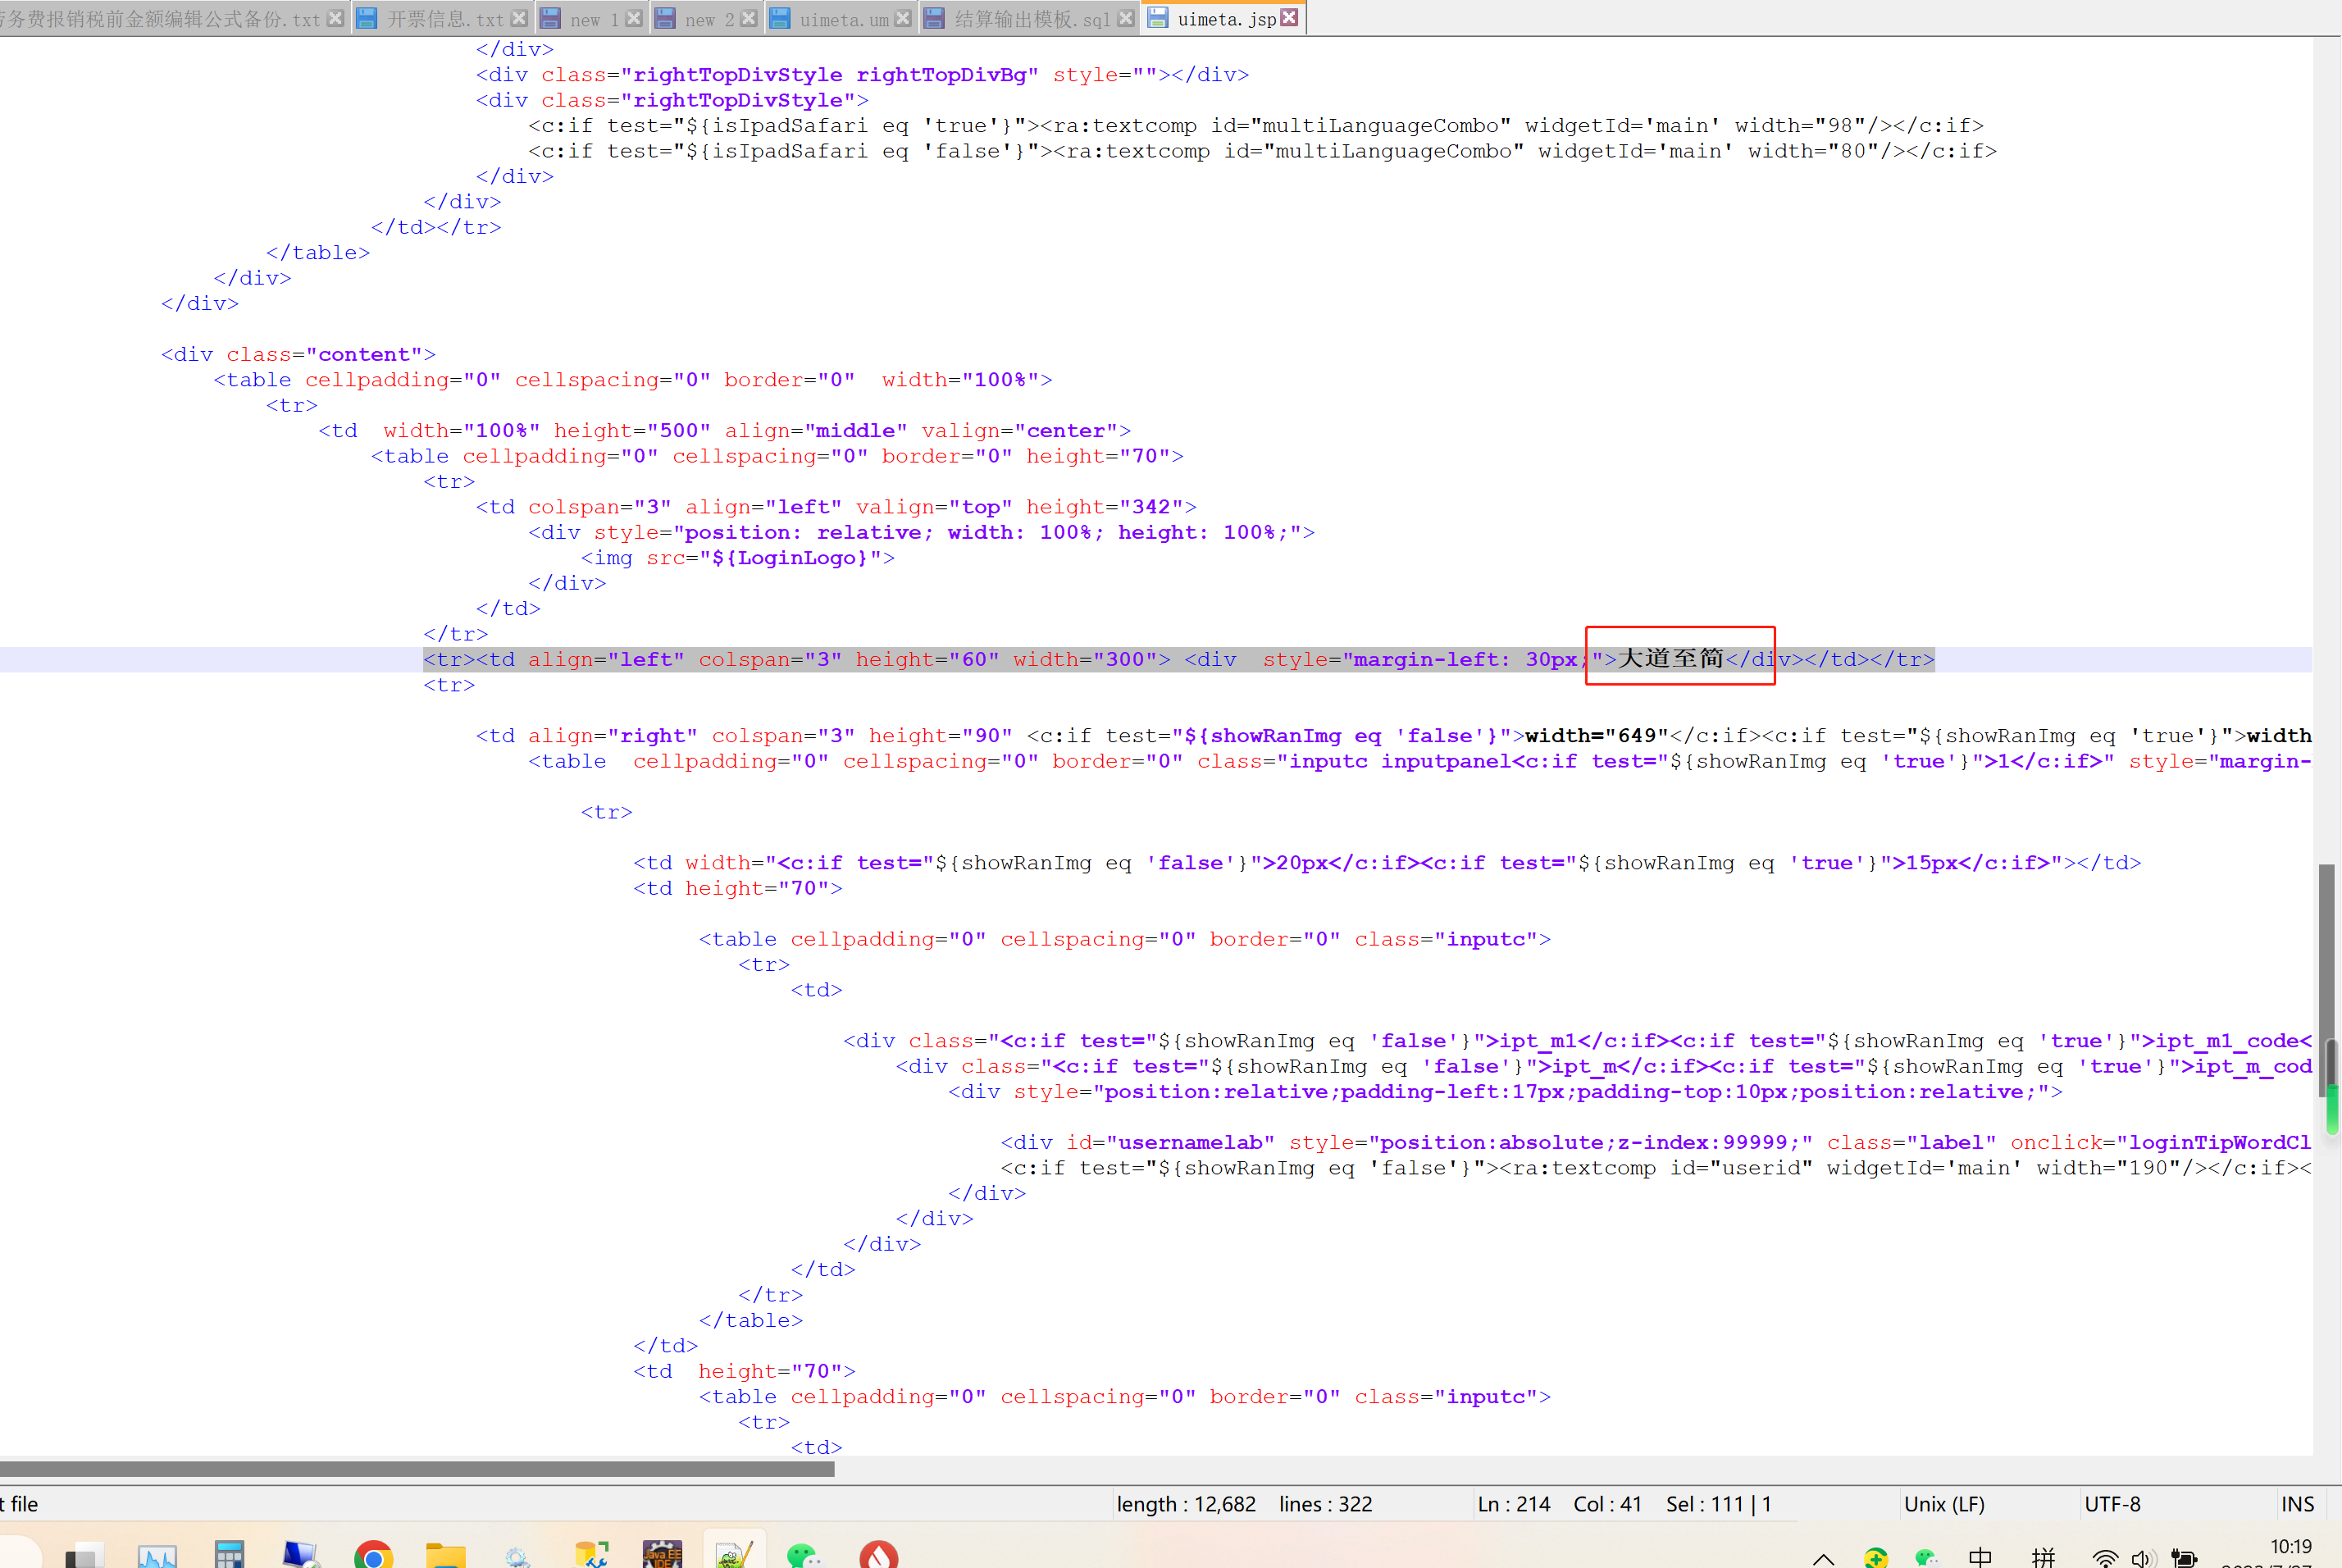Viewport: 2342px width, 1568px height.
Task: Close the uimeta.jsp tab
Action: pyautogui.click(x=1289, y=17)
